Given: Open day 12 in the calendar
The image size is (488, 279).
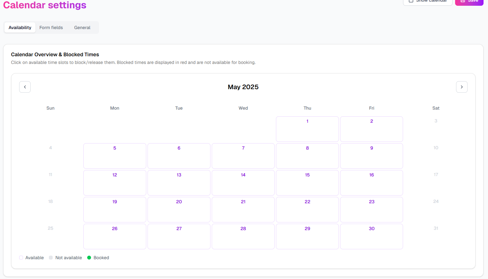Looking at the screenshot, I should coord(115,183).
